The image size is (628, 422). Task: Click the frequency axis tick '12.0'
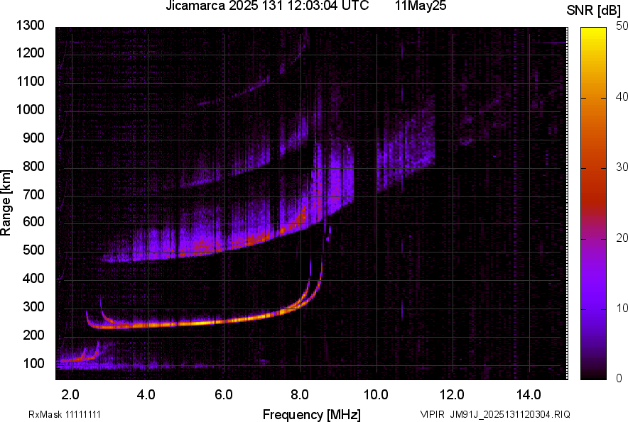[x=453, y=395]
